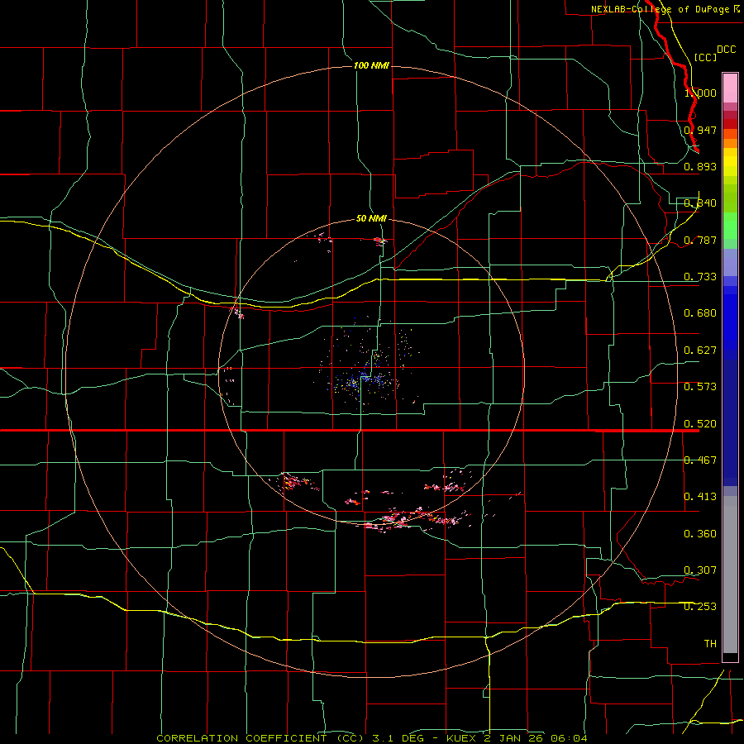Click the 1.000 scale value
The image size is (744, 744).
pyautogui.click(x=700, y=93)
